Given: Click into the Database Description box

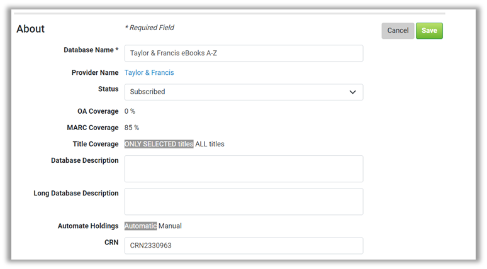Looking at the screenshot, I should [244, 168].
